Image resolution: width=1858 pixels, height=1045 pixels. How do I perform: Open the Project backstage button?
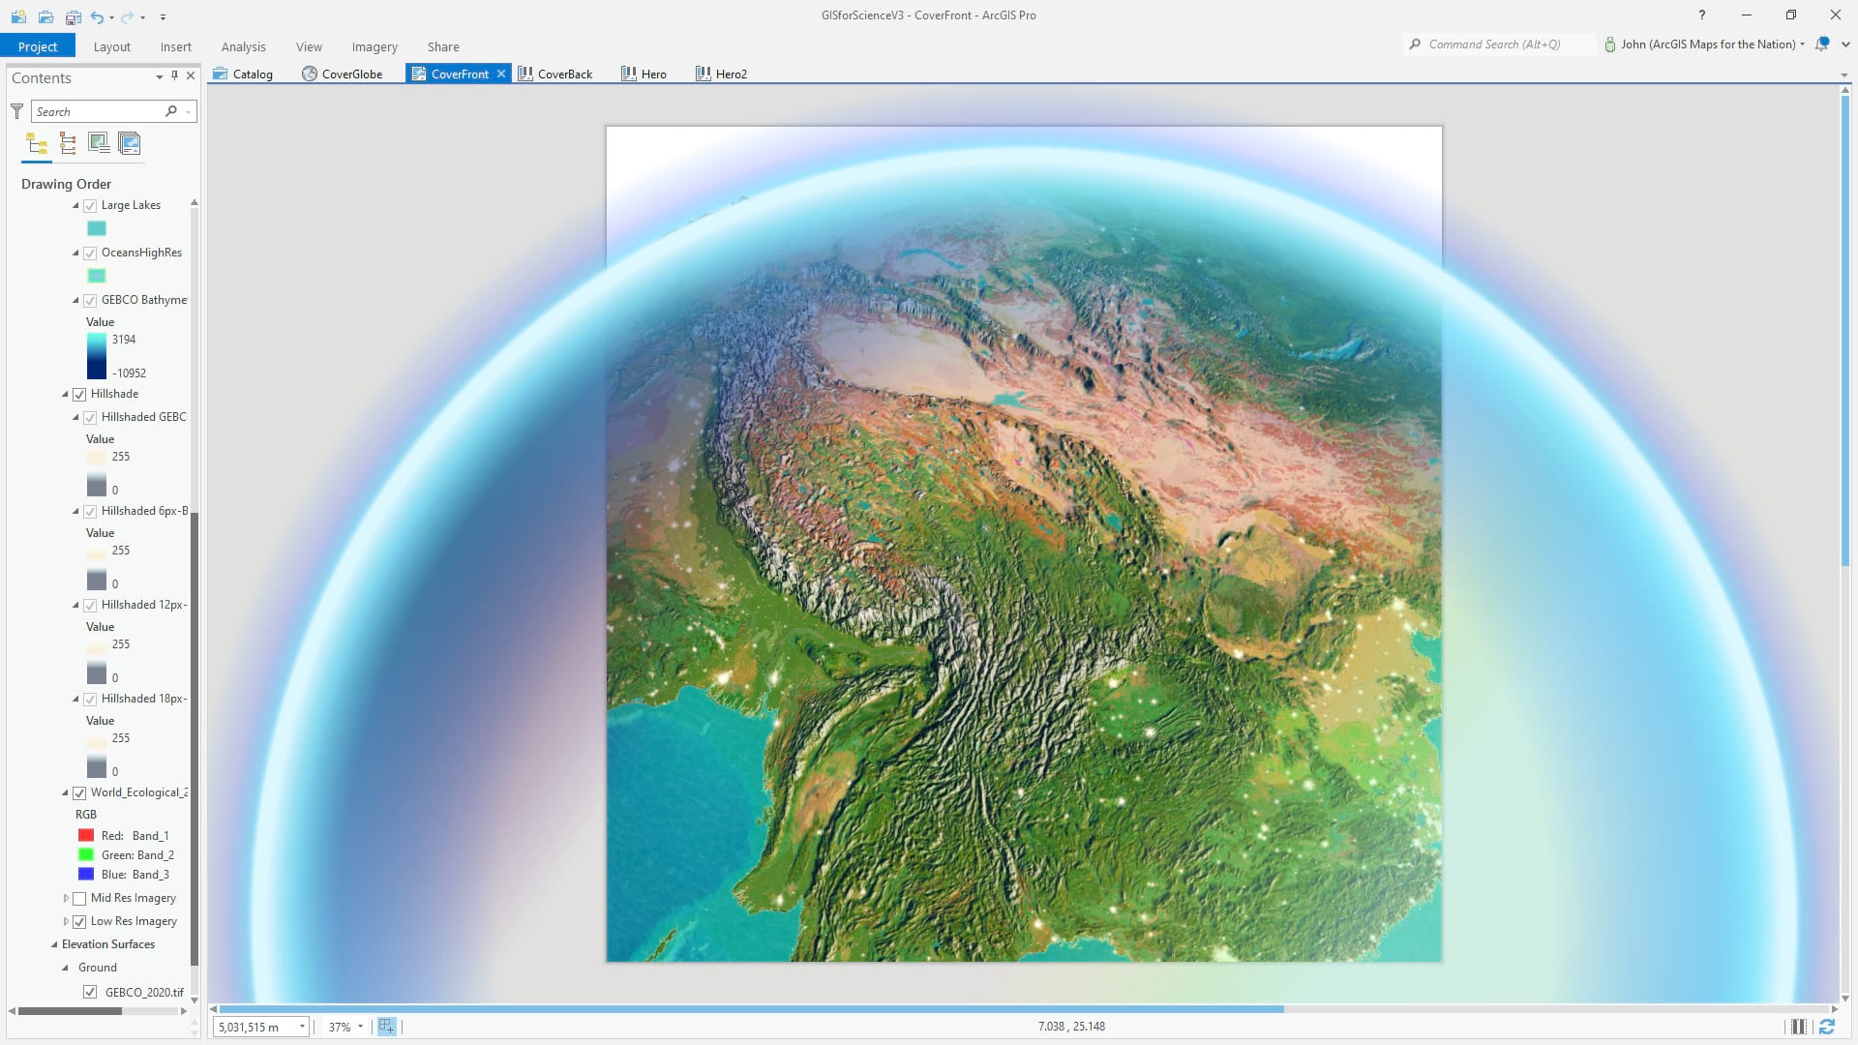(38, 46)
